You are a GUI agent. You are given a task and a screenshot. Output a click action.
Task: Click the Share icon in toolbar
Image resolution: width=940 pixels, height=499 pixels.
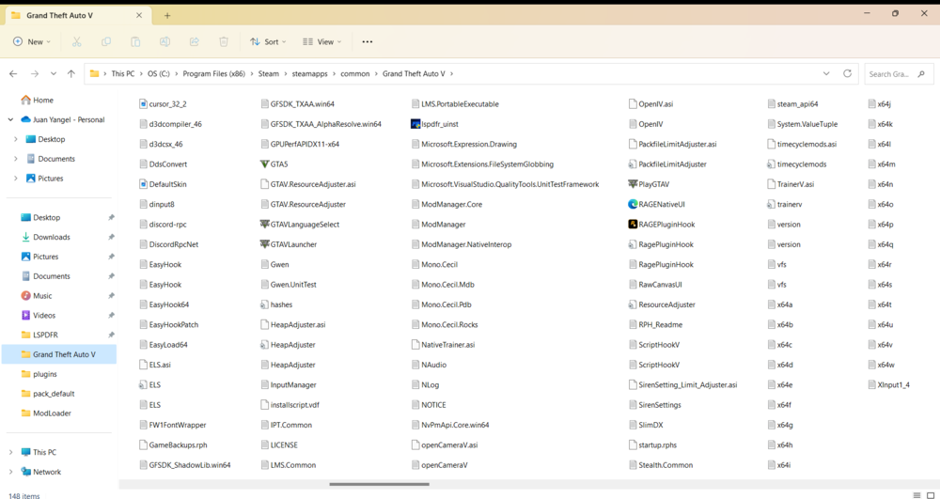click(x=195, y=42)
